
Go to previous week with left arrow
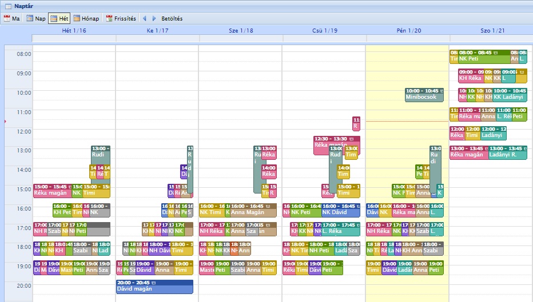click(x=145, y=18)
